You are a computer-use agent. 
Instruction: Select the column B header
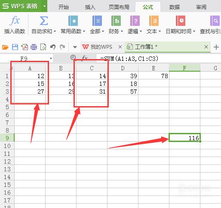point(61,68)
